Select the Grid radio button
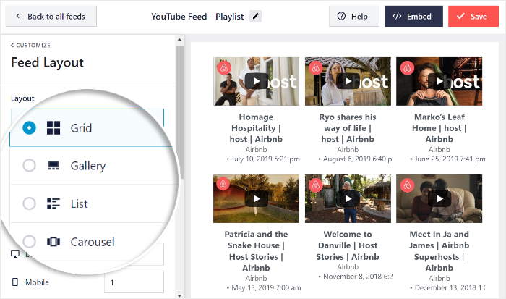This screenshot has width=506, height=299. coord(29,128)
